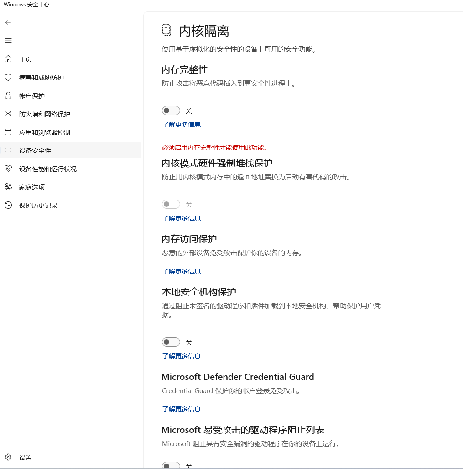The height and width of the screenshot is (469, 463).
Task: Toggle the 易受攻击的驱动程序阻止列表 switch
Action: tap(171, 465)
